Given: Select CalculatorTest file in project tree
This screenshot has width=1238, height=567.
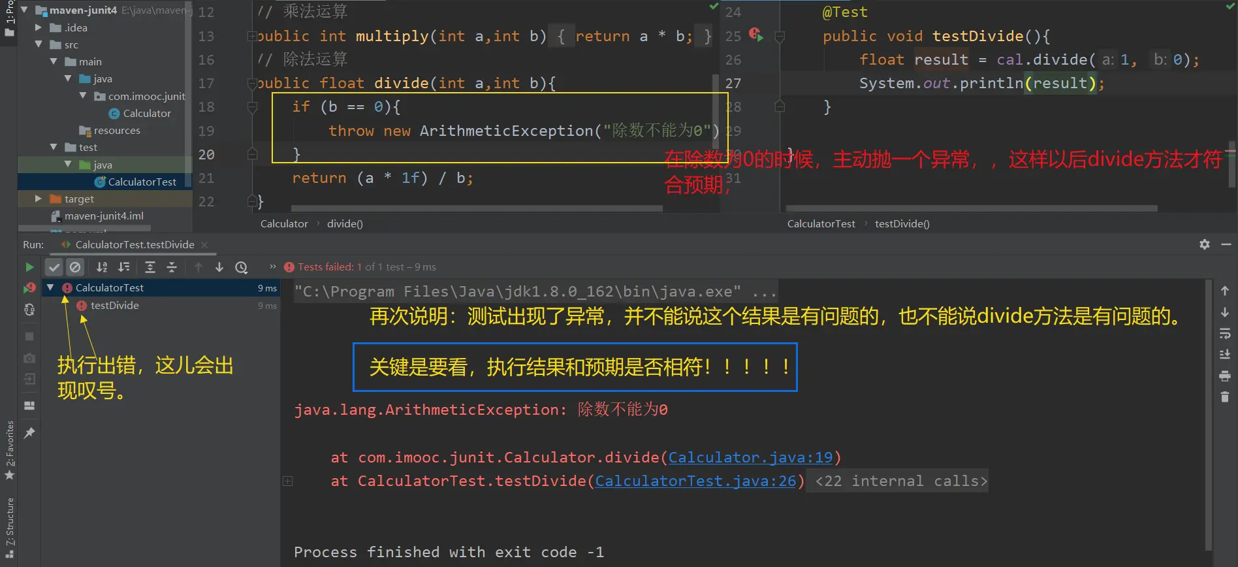Looking at the screenshot, I should [142, 182].
